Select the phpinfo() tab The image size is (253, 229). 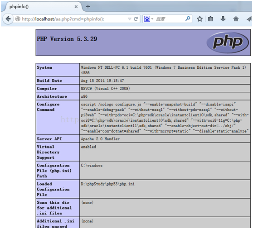click(43, 7)
